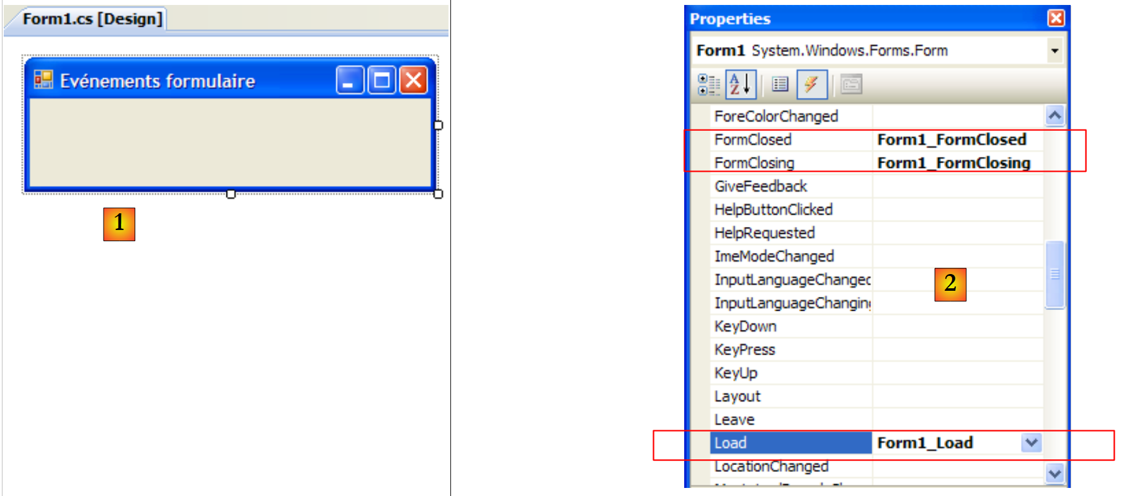Click the form's title bar icon
Image resolution: width=1124 pixels, height=496 pixels.
coord(43,80)
